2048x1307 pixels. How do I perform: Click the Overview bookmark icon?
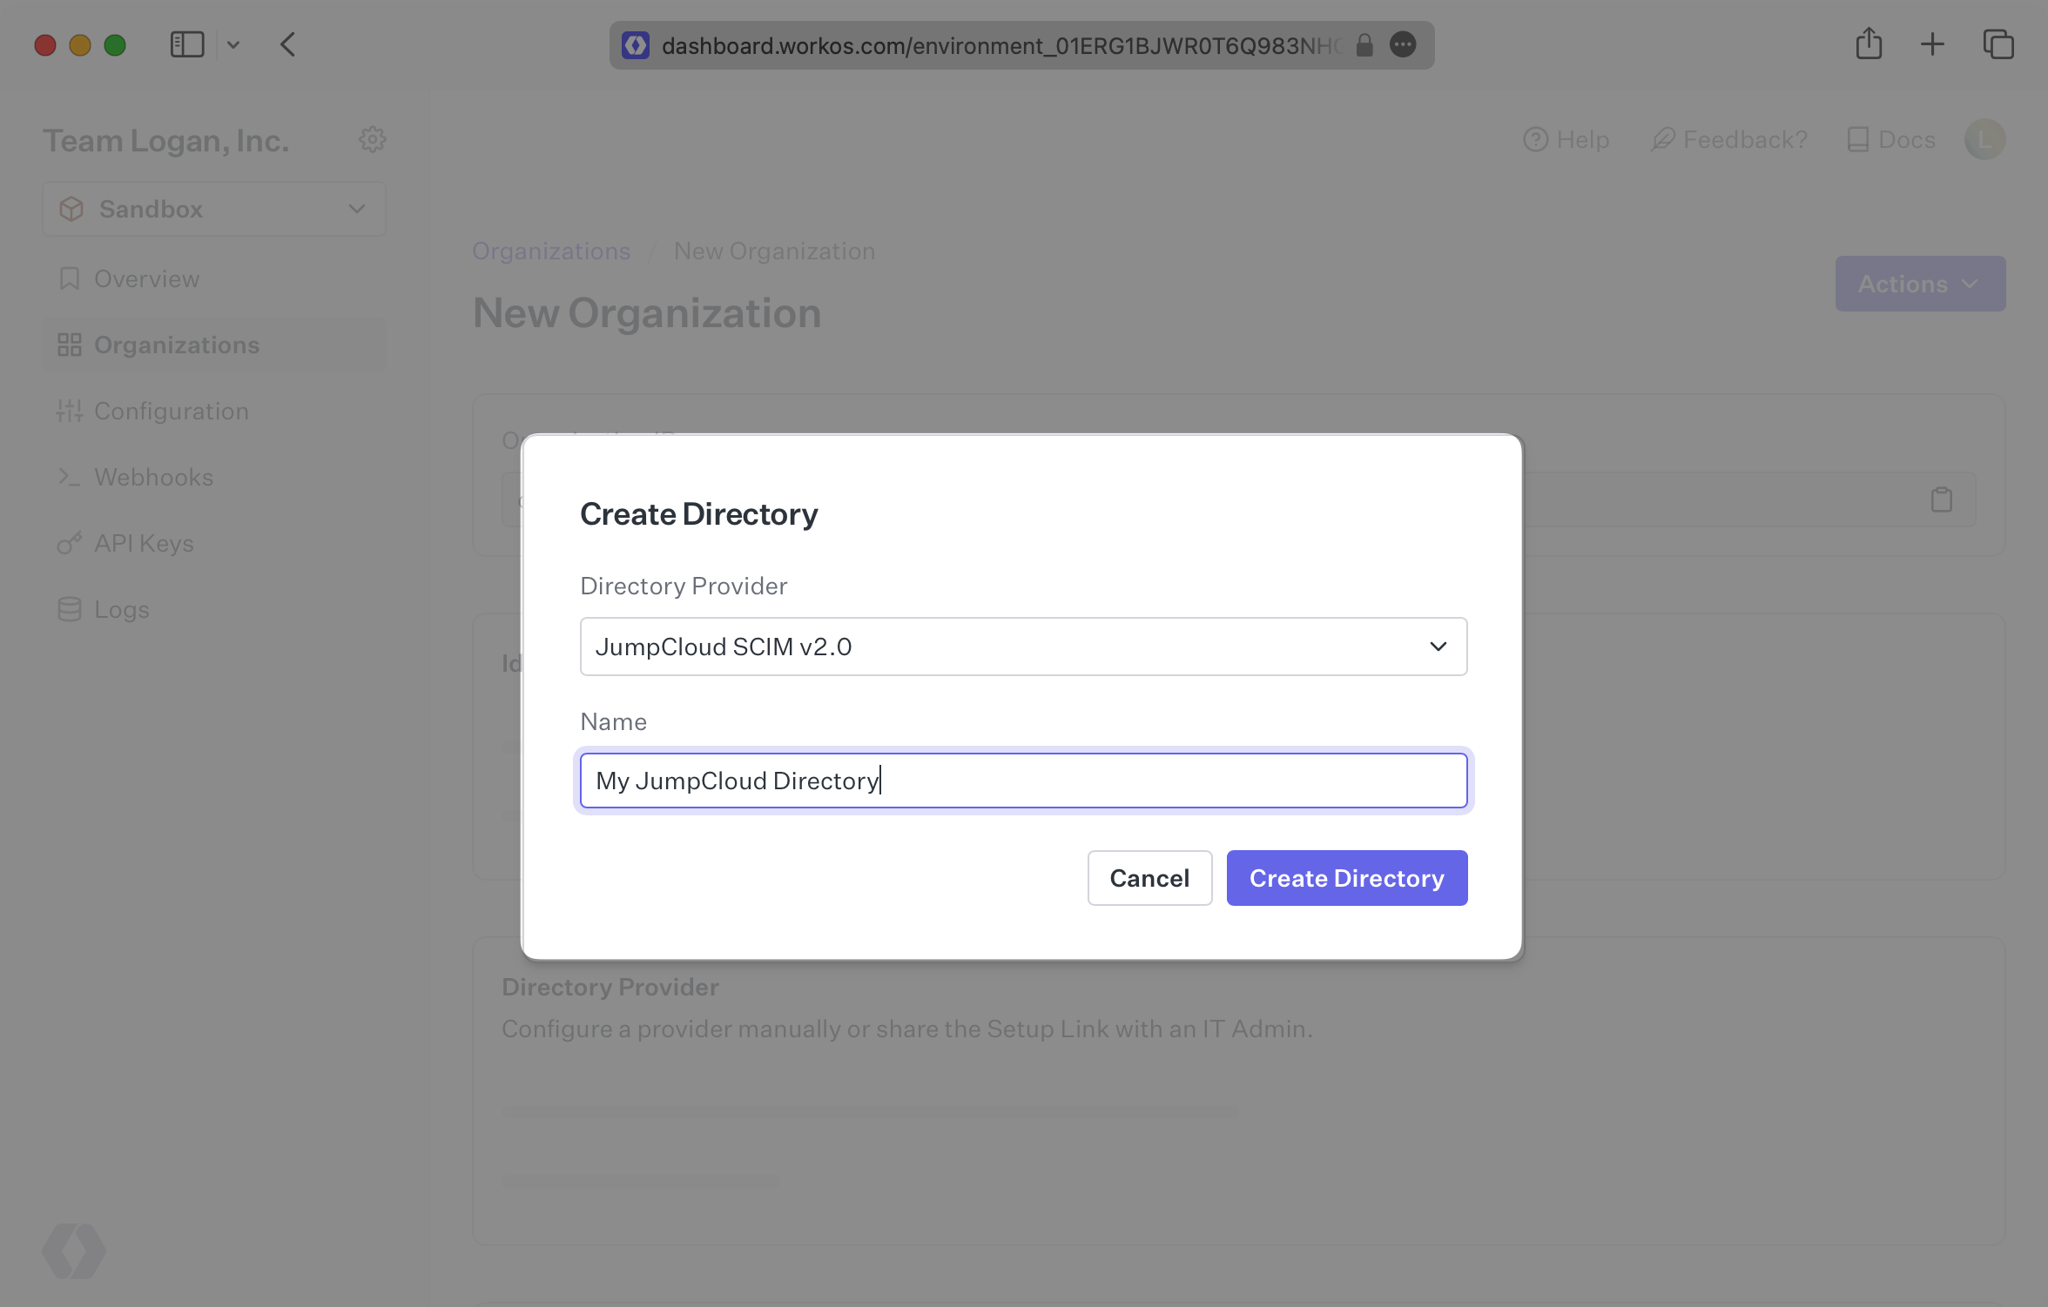point(71,278)
